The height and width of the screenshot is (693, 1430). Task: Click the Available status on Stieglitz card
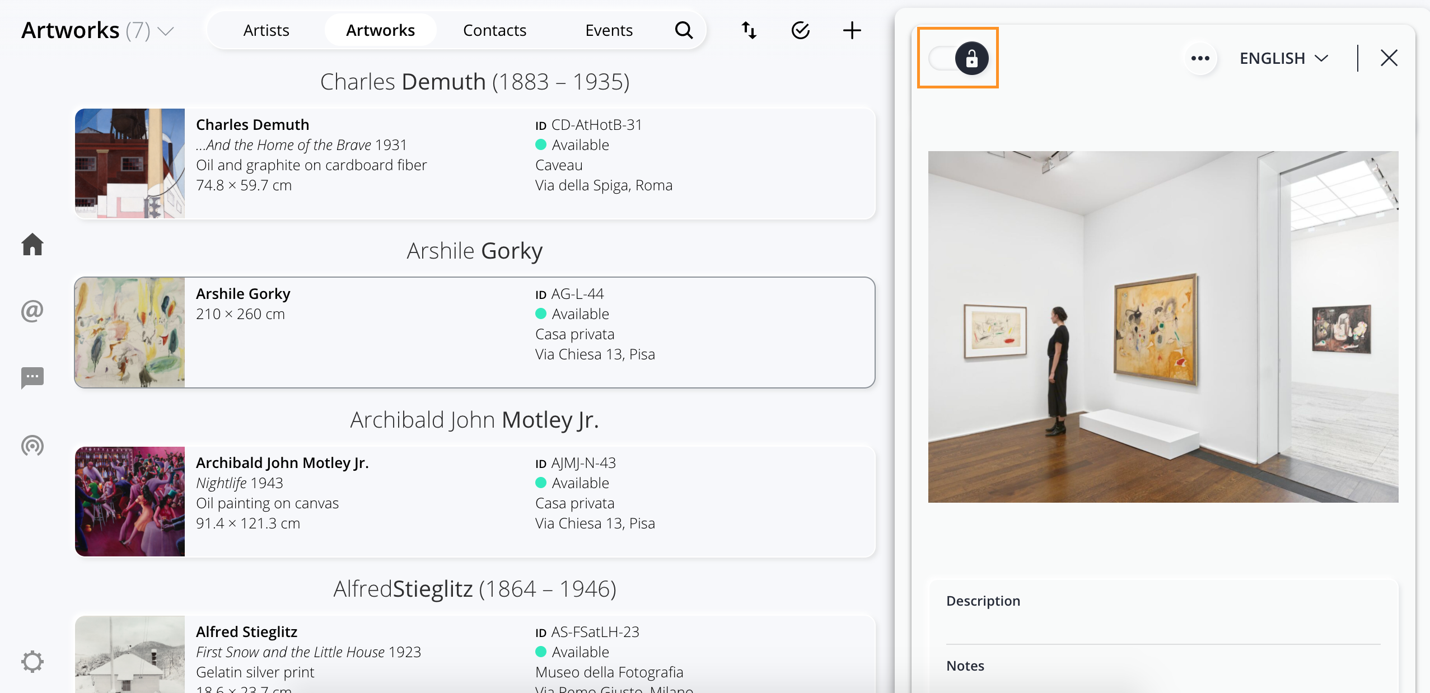[572, 652]
